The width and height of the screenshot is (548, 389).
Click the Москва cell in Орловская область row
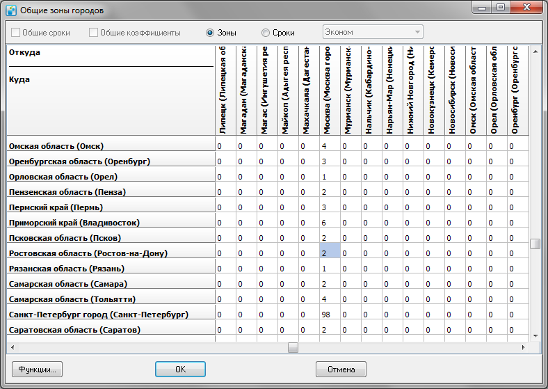point(330,174)
